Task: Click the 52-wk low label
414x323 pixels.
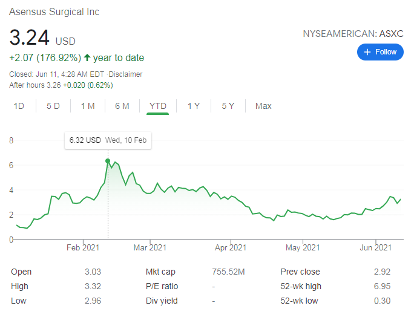Action: [299, 301]
